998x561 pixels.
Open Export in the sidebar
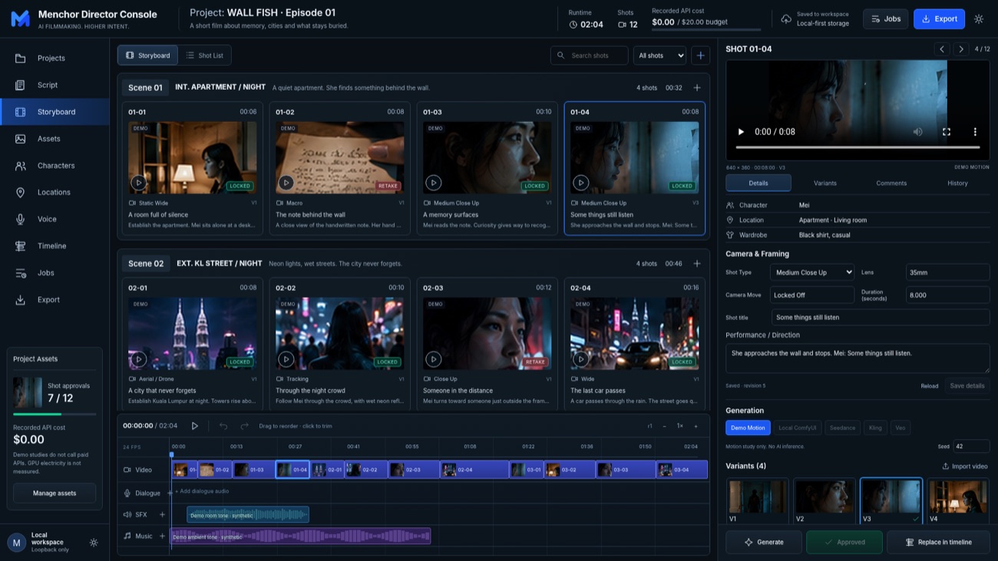coord(55,300)
